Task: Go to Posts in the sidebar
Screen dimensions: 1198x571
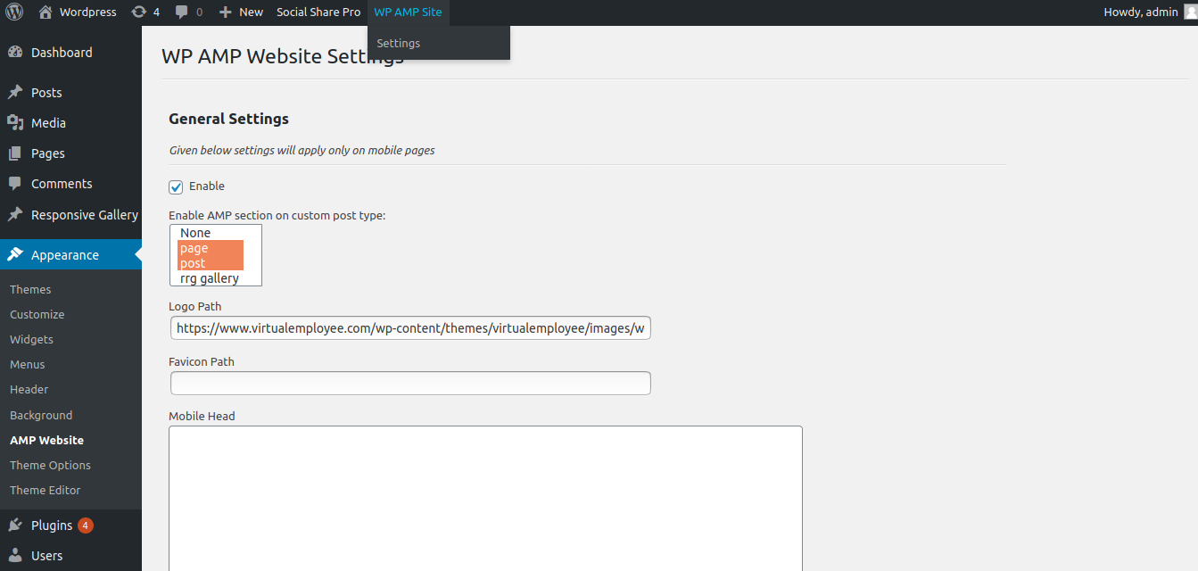Action: point(46,93)
